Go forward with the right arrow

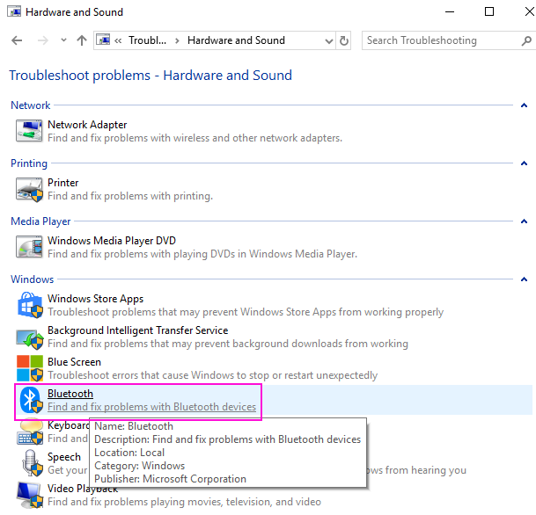pyautogui.click(x=43, y=40)
